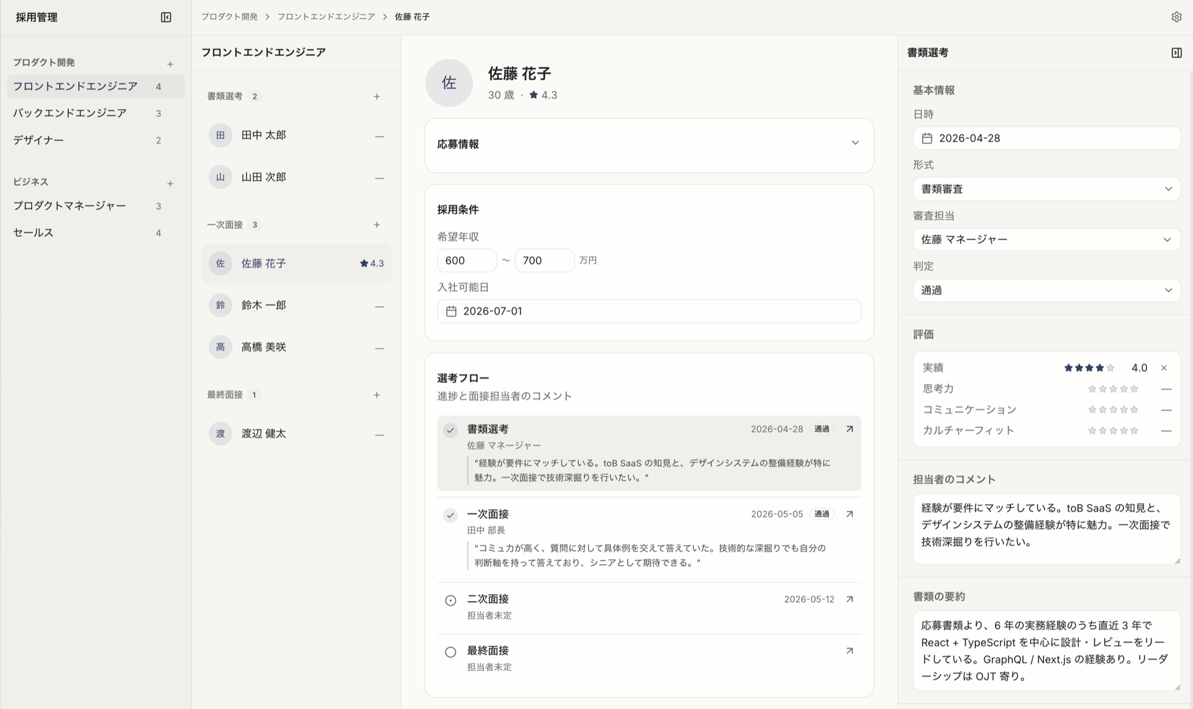1193x709 pixels.
Task: Open settings gear in top bar
Action: pyautogui.click(x=1176, y=17)
